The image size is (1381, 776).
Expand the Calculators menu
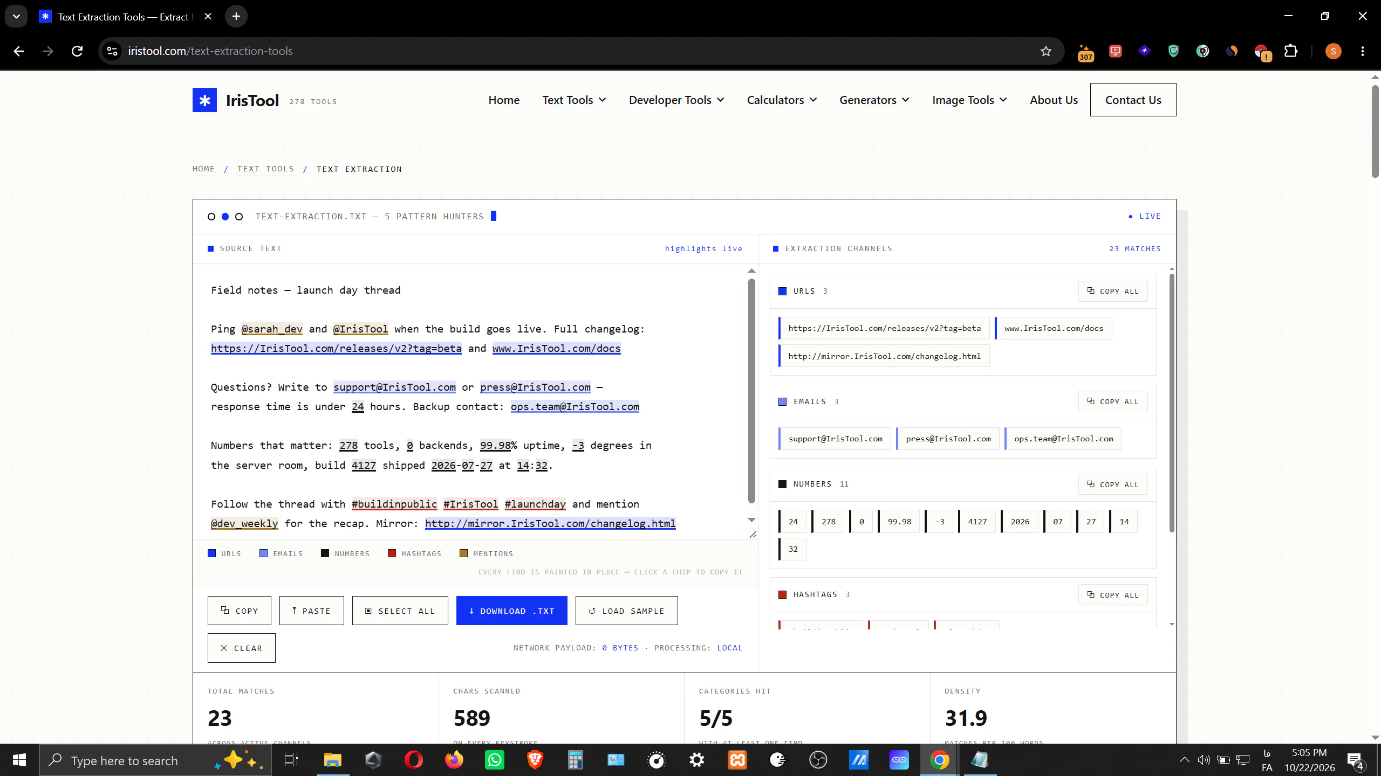(782, 100)
